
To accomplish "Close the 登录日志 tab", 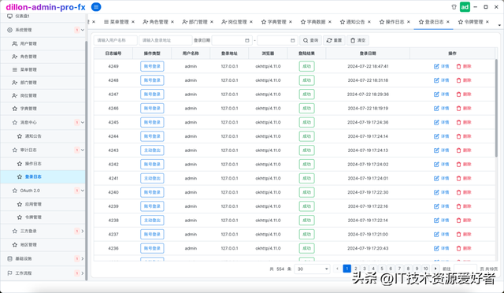I will (448, 22).
